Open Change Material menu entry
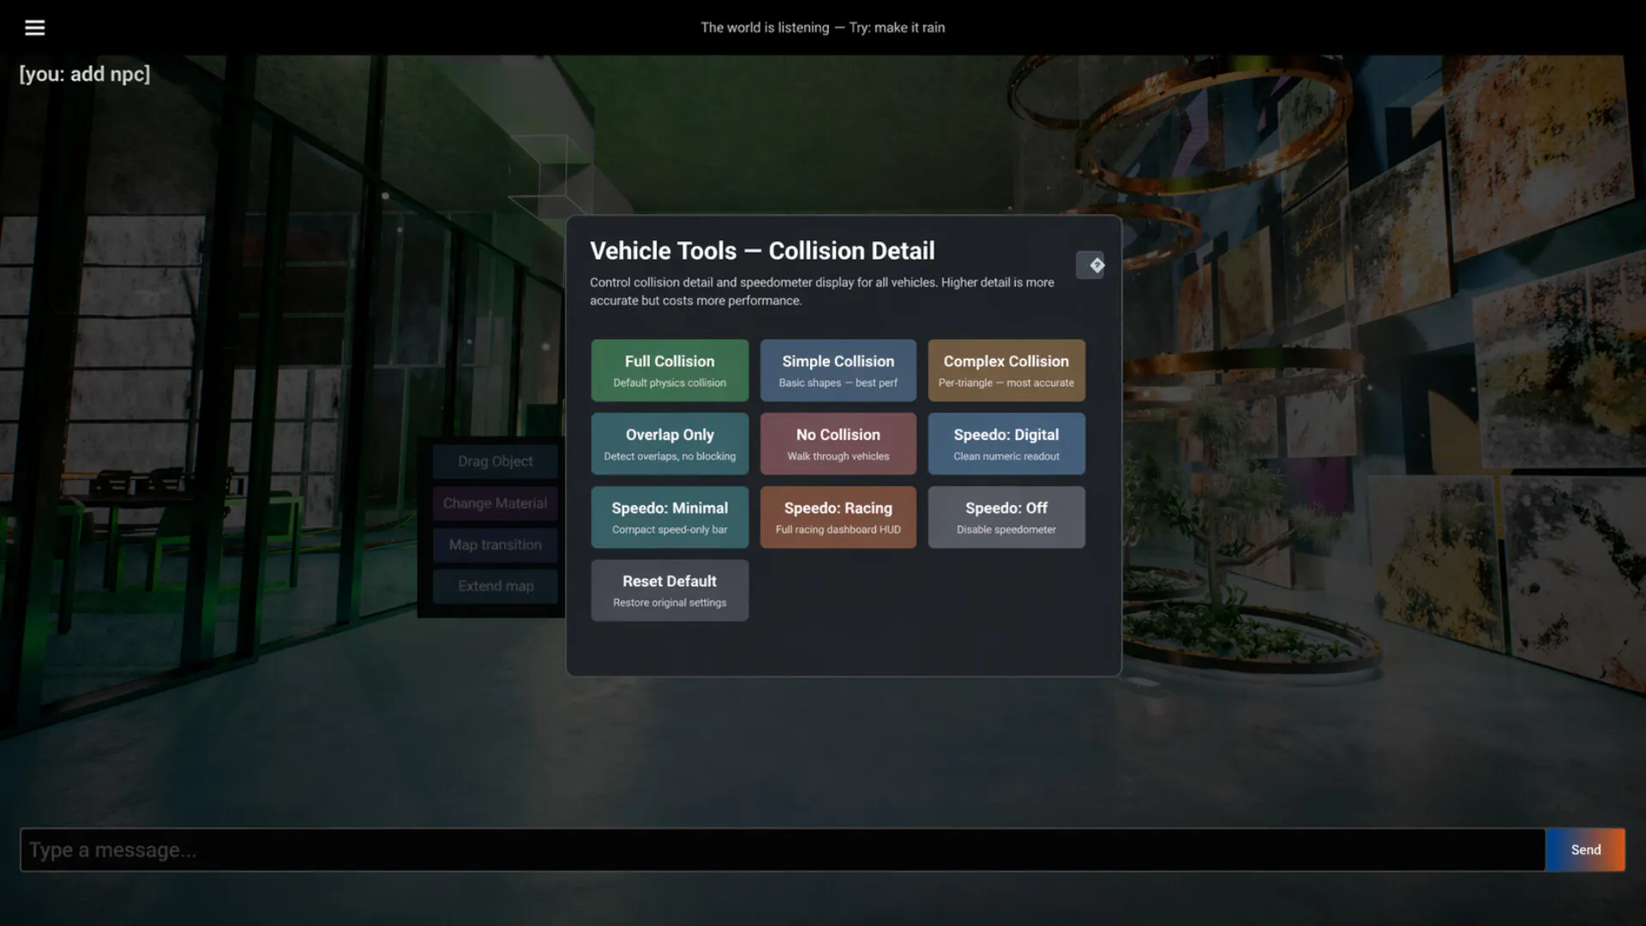 [x=495, y=503]
